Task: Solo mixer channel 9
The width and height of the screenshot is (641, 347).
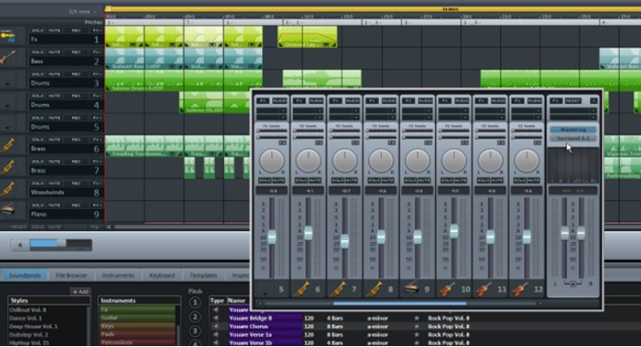Action: point(410,180)
